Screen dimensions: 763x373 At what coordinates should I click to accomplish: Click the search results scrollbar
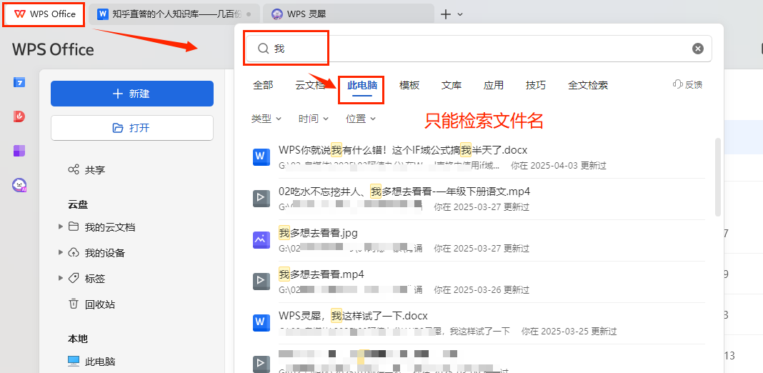717,176
